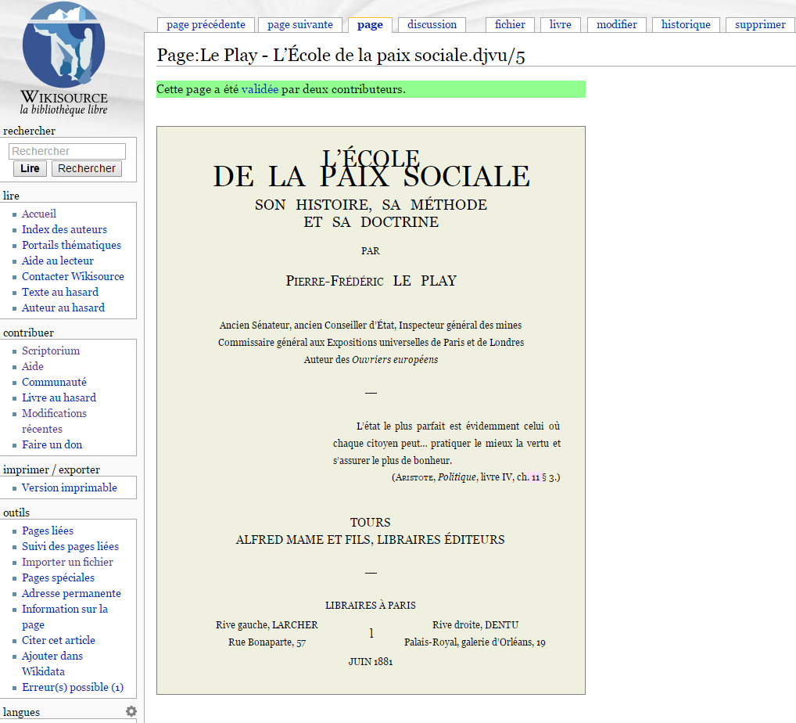Screen dimensions: 796x723
Task: Open Faire un don link
Action: [52, 444]
